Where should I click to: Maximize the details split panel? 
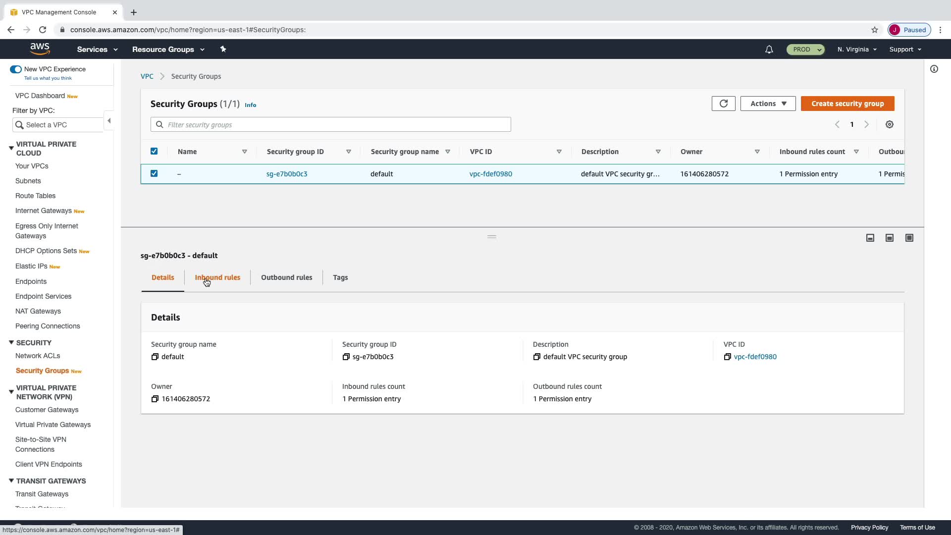click(x=909, y=238)
